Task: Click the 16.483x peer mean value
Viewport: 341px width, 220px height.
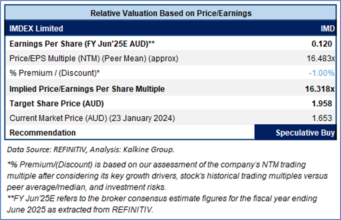Action: pos(321,58)
